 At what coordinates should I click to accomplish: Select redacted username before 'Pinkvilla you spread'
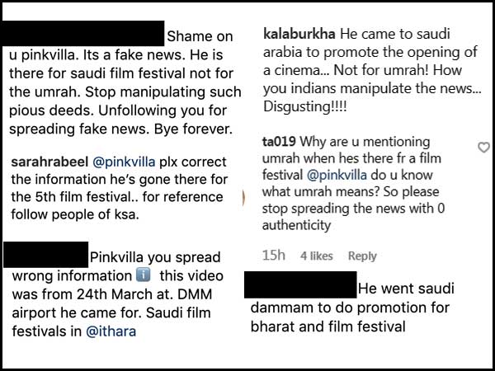pos(45,255)
